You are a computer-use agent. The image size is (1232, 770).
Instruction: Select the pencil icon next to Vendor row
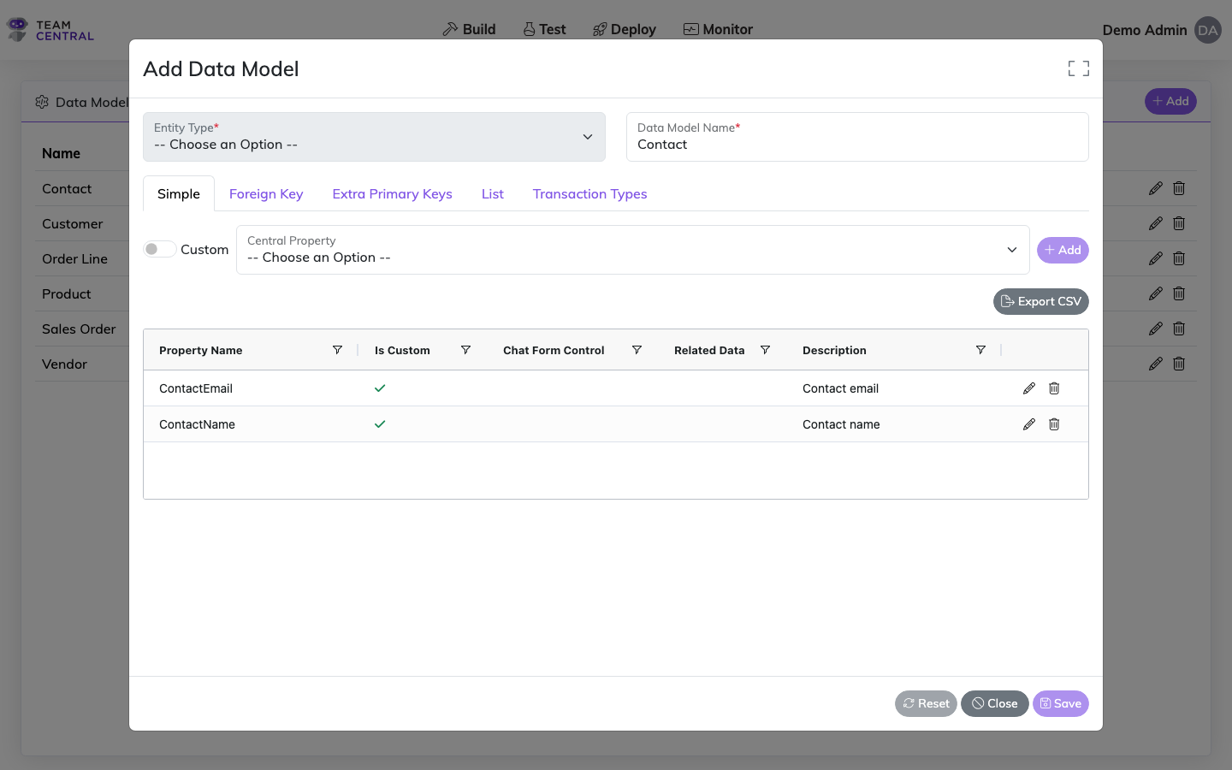click(1155, 364)
